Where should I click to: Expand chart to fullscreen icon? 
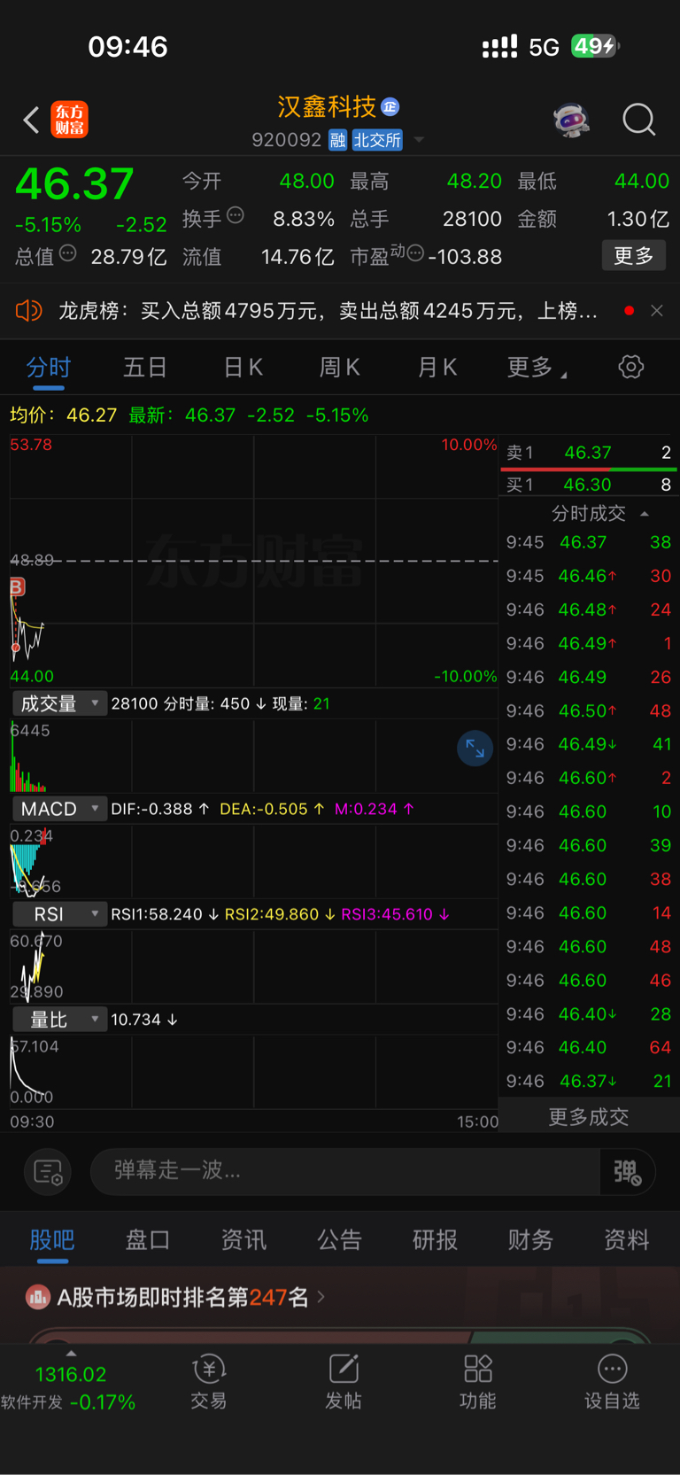[x=475, y=749]
